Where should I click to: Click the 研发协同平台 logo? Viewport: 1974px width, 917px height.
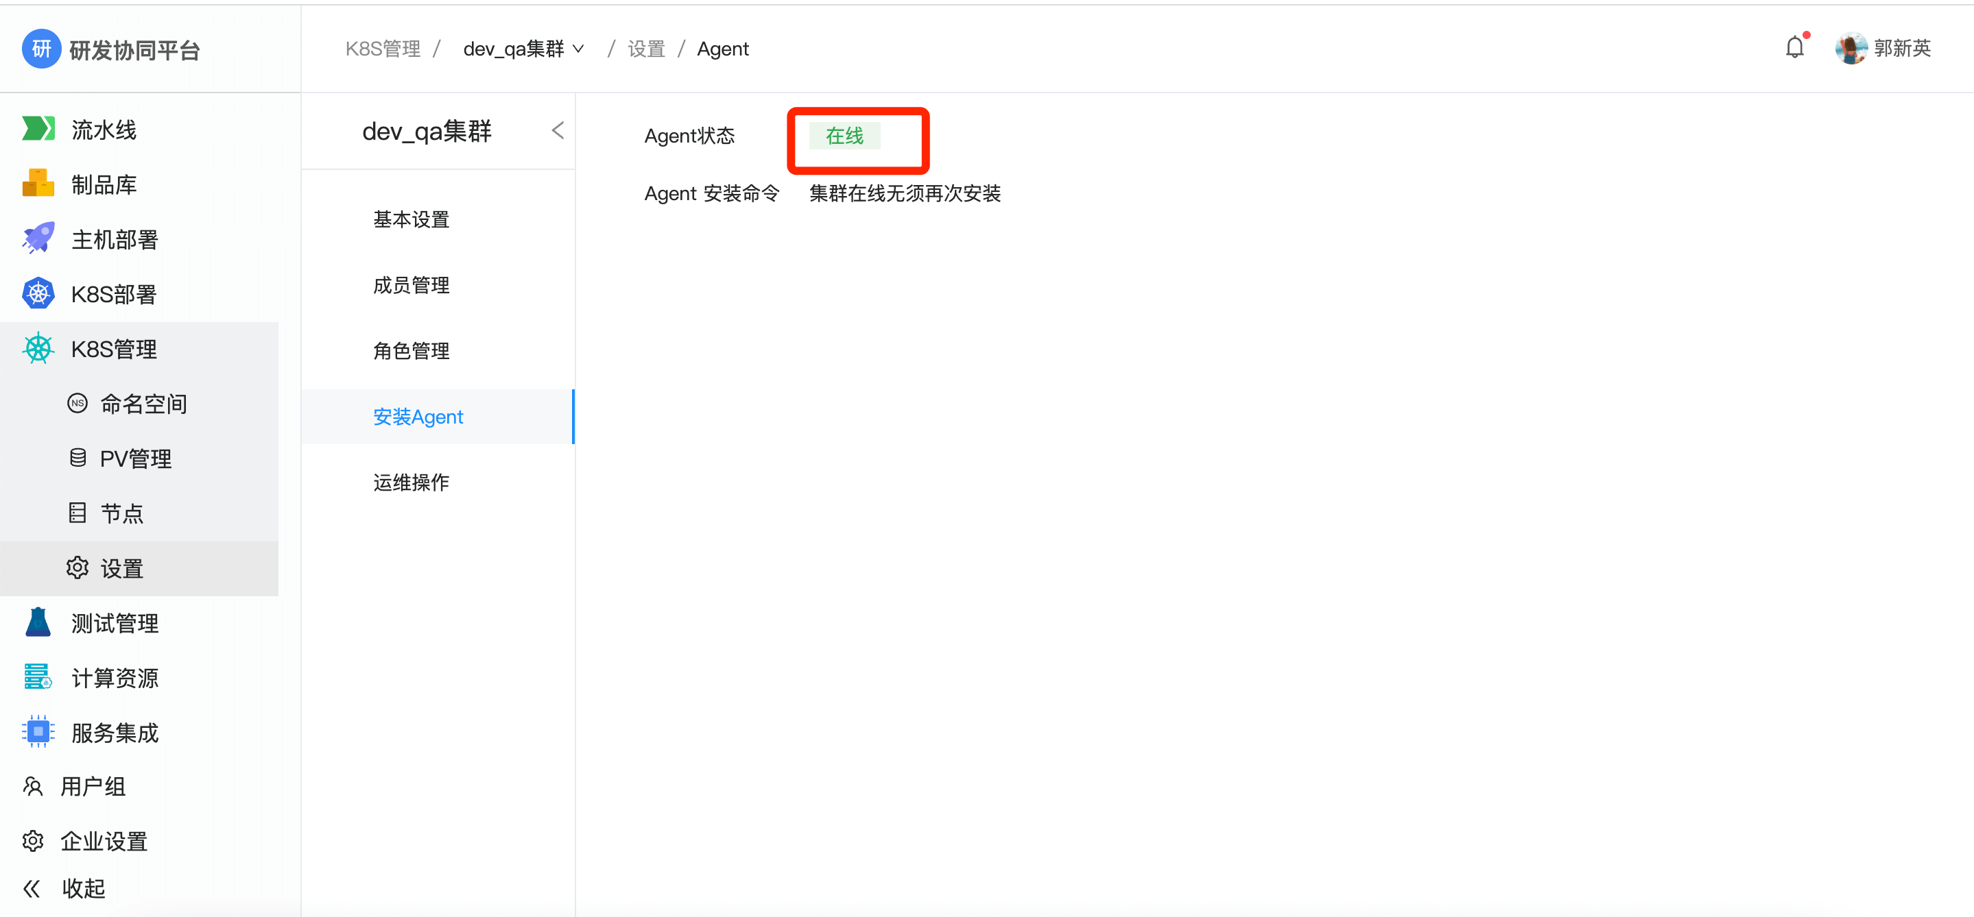point(41,49)
